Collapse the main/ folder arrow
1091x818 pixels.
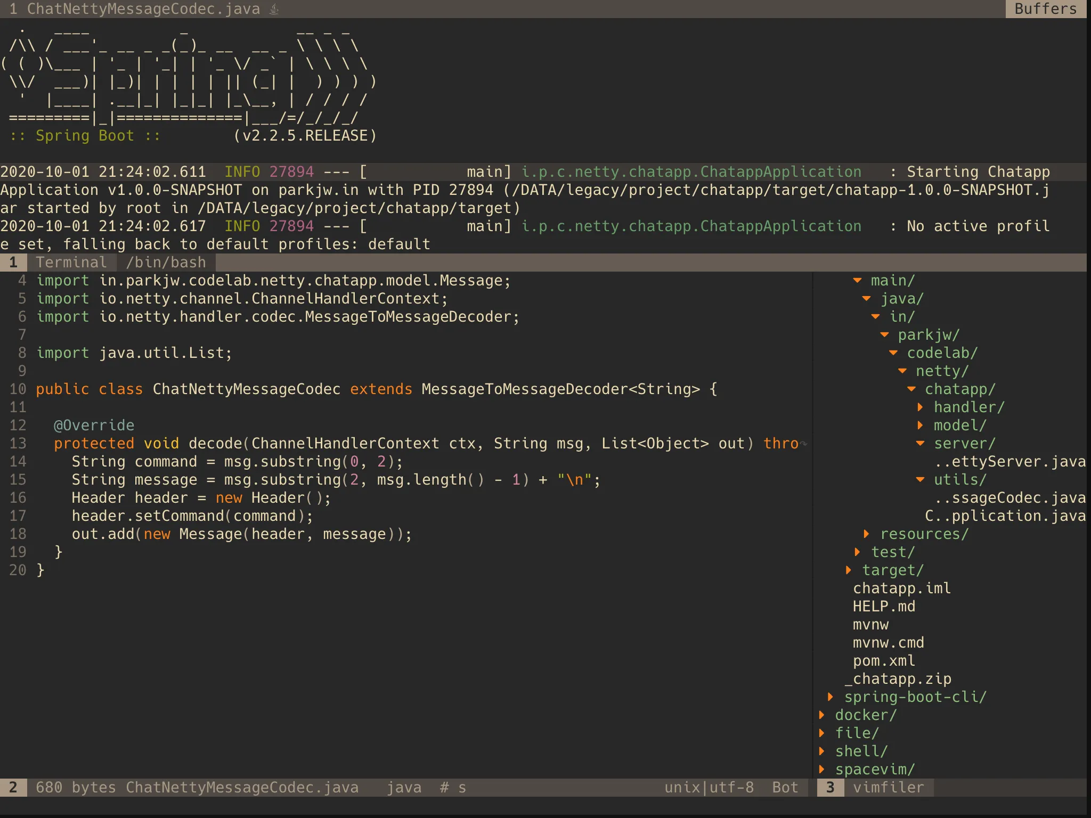pos(857,281)
